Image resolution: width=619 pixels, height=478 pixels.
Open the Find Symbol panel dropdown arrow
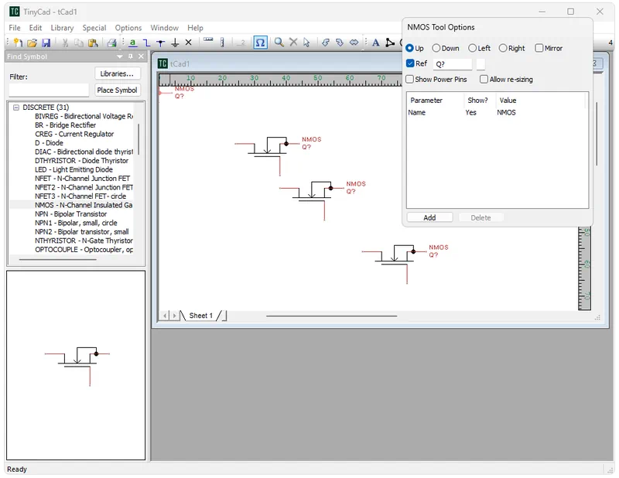click(120, 56)
